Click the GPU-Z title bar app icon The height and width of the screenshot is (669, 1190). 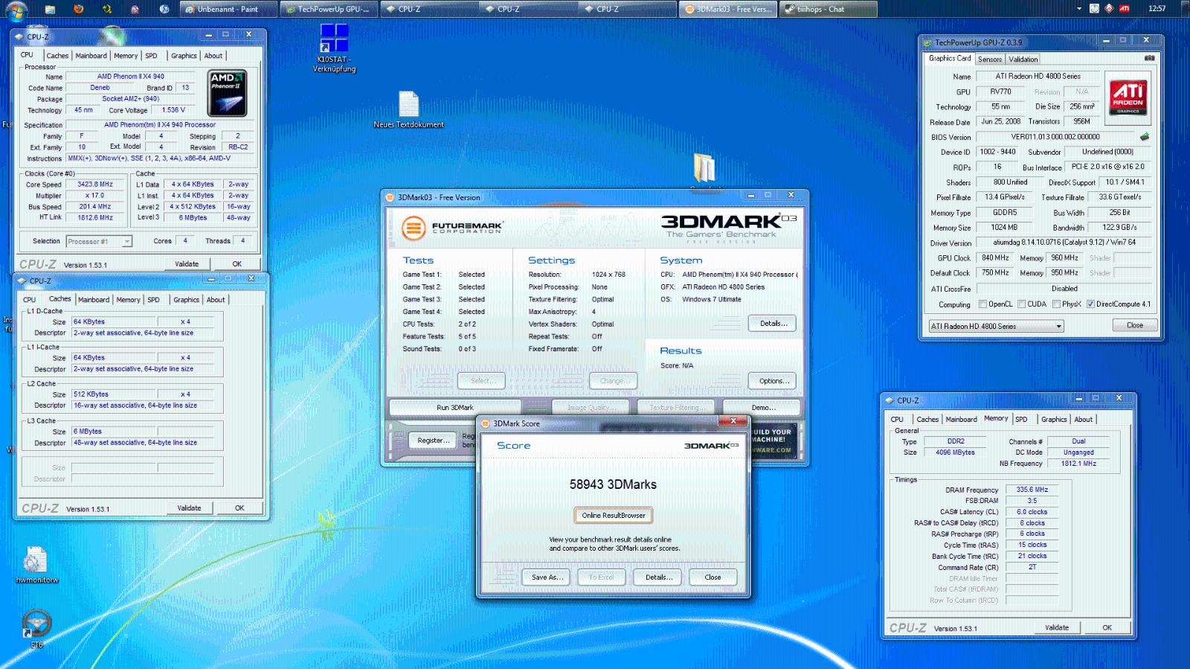(927, 42)
